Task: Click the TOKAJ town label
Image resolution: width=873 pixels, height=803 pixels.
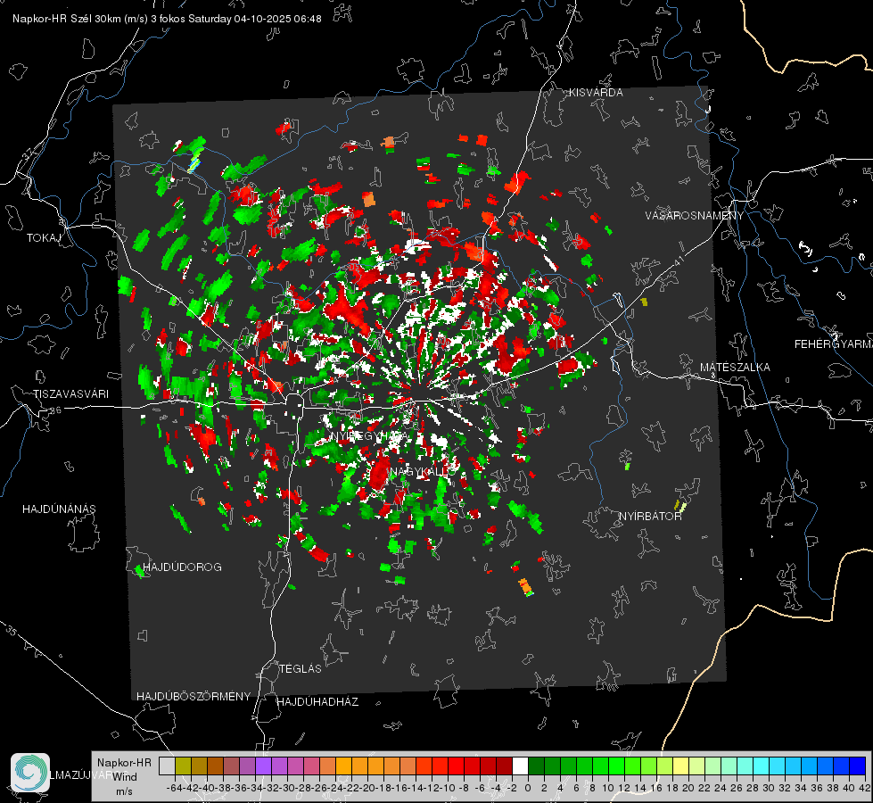Action: [44, 238]
